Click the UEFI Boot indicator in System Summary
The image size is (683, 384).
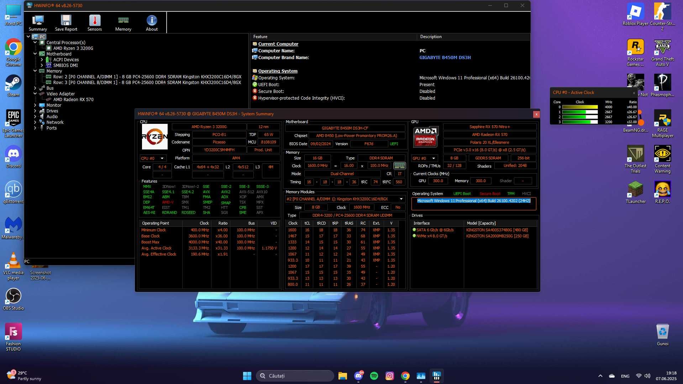(462, 194)
